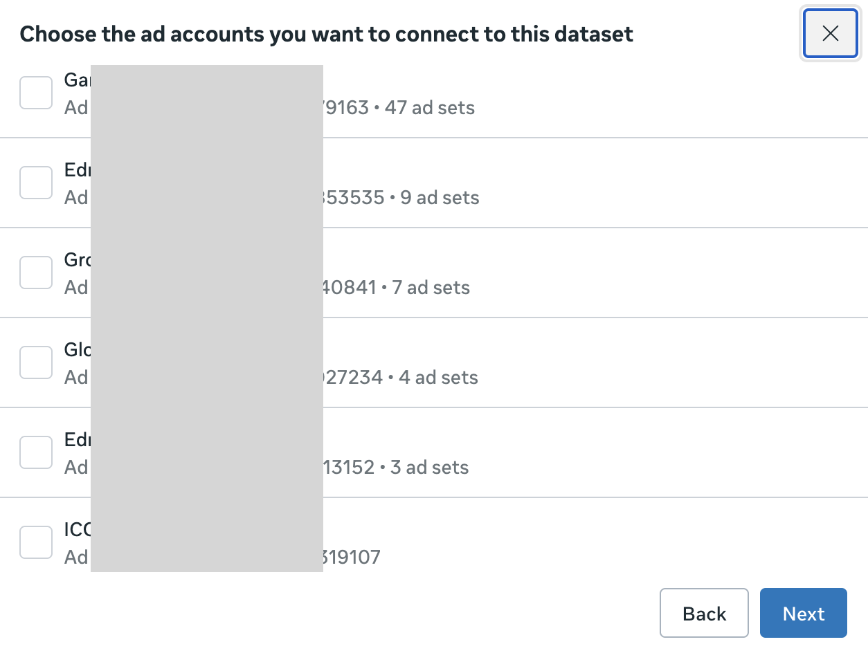Toggle the checkbox for the 3 ad sets account
Image resolution: width=868 pixels, height=653 pixels.
pyautogui.click(x=36, y=452)
